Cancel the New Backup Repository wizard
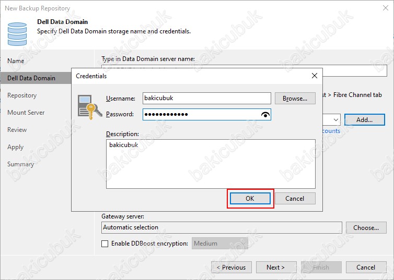 (x=366, y=267)
